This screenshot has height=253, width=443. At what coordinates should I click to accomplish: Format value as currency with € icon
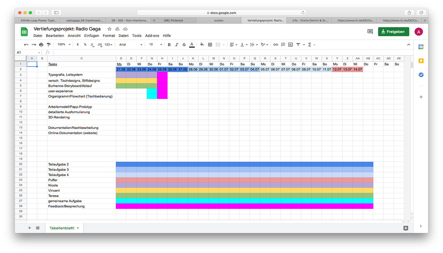pos(78,45)
